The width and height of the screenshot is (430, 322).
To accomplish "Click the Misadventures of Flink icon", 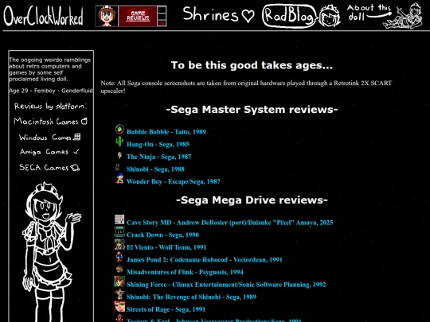I will [x=119, y=270].
